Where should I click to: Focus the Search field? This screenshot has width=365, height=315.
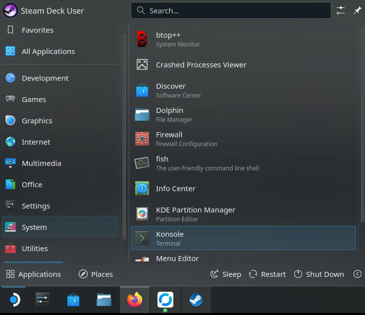point(231,10)
